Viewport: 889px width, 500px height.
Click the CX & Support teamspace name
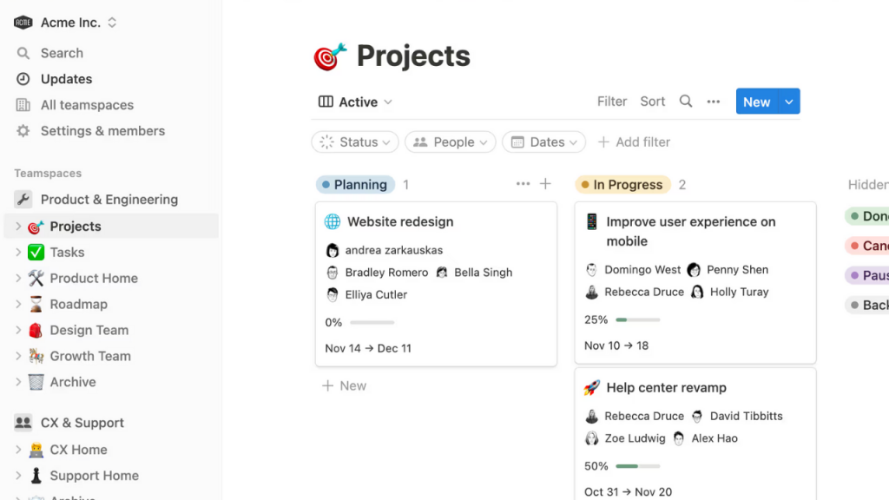coord(82,423)
